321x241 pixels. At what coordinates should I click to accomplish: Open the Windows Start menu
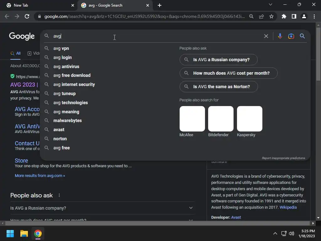tap(10, 233)
